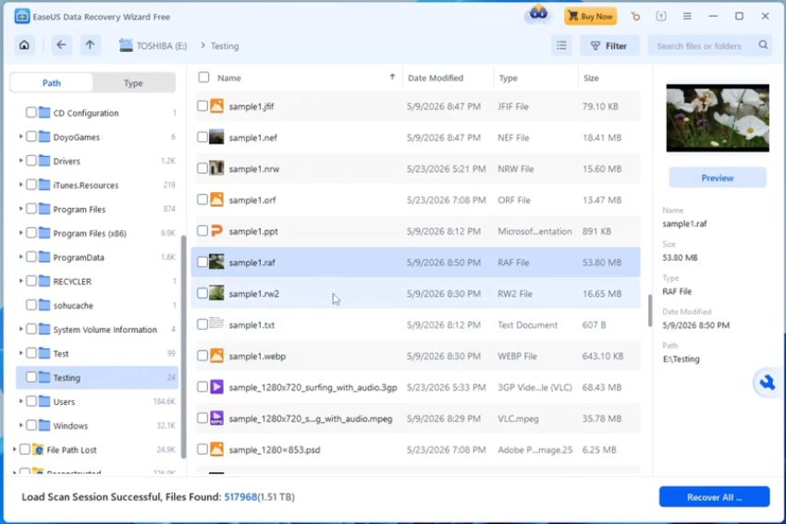
Task: Open the mascot avatar icon in title bar
Action: click(538, 15)
